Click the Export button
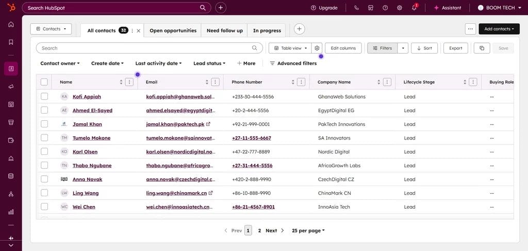The image size is (528, 251). click(456, 48)
